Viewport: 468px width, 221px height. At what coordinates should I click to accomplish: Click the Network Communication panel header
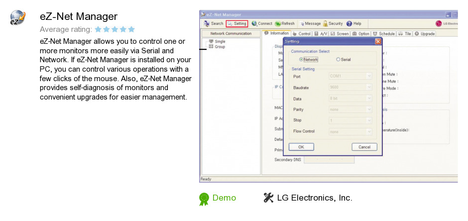[x=231, y=33]
